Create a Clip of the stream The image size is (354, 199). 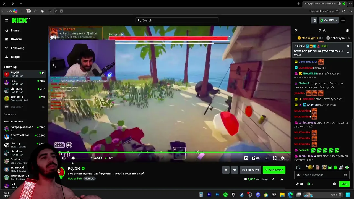coord(256,158)
